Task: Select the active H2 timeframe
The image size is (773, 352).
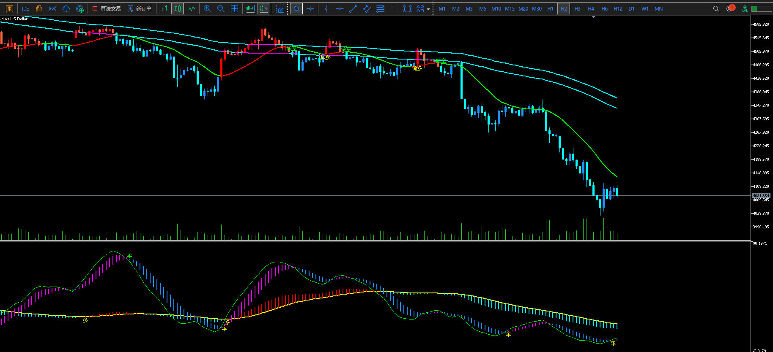Action: tap(564, 8)
